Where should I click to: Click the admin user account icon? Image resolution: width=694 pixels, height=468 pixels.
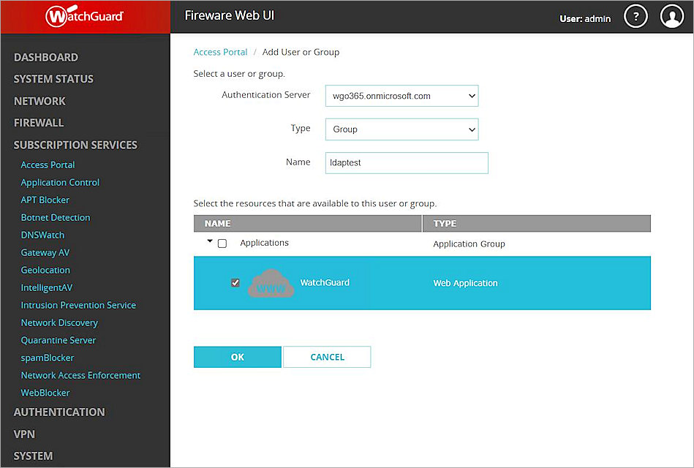tap(672, 16)
